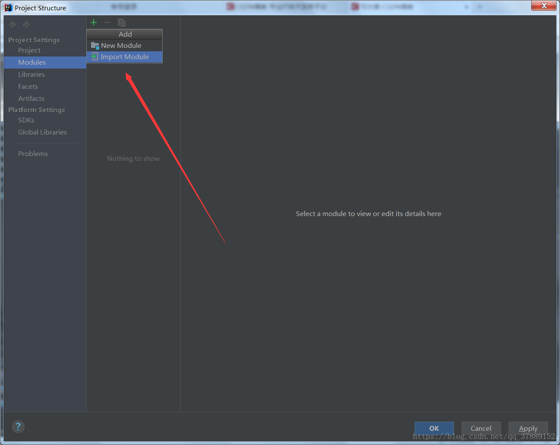Click the IntelliJ icon in title bar
Screen dimensions: 560x445
(8, 8)
